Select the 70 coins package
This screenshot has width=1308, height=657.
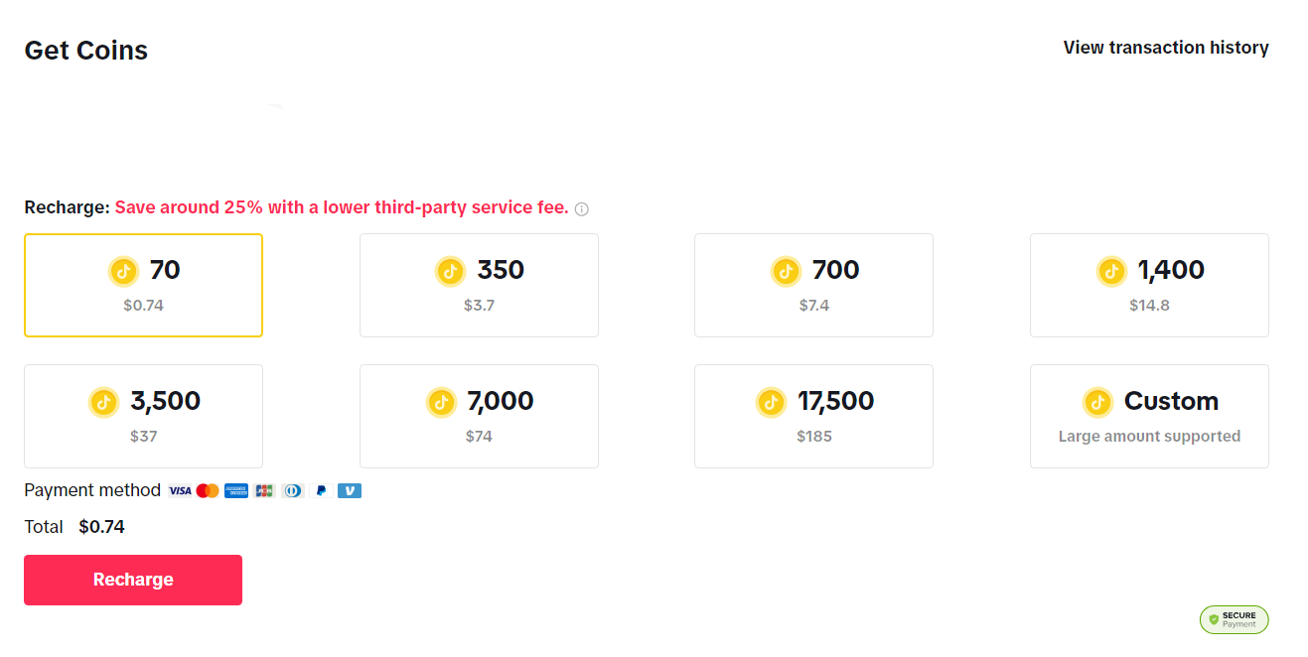[143, 285]
